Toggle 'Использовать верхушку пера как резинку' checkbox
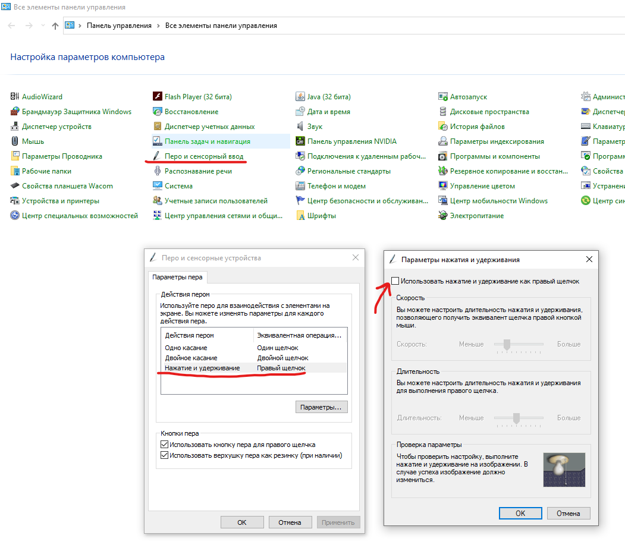Image resolution: width=625 pixels, height=551 pixels. (x=165, y=456)
